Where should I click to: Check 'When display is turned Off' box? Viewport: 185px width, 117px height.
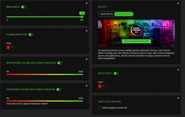pyautogui.click(x=99, y=108)
